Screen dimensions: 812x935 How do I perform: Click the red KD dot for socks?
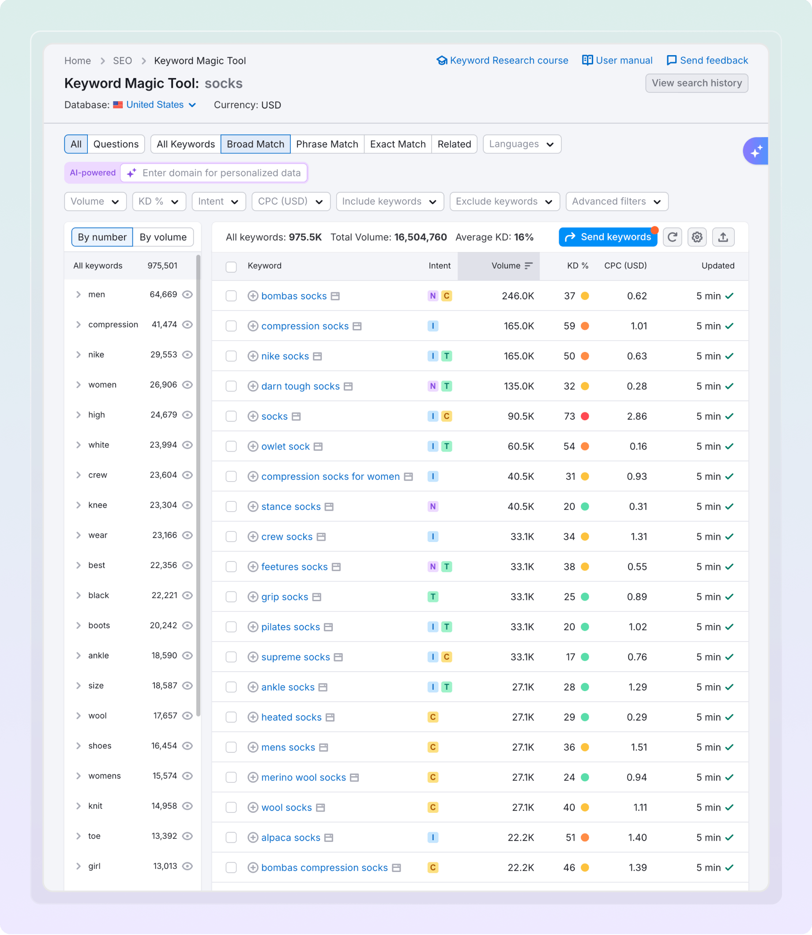[x=585, y=417]
